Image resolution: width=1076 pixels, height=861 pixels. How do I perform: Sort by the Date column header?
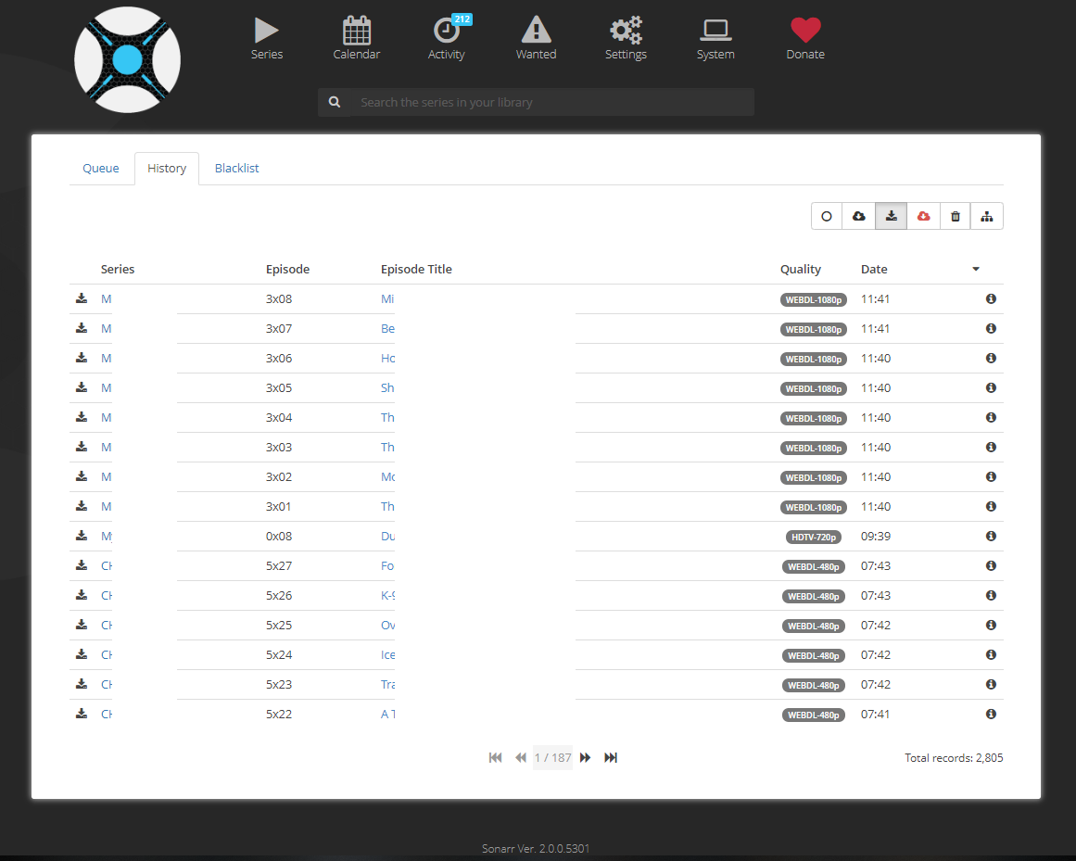tap(874, 269)
